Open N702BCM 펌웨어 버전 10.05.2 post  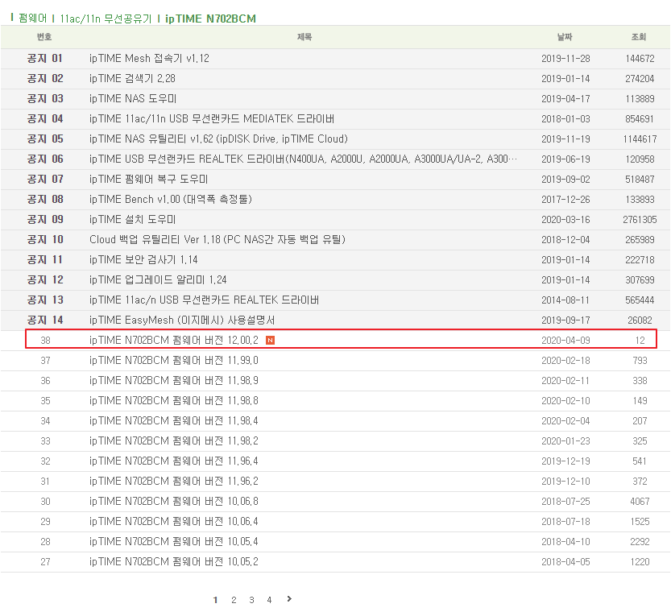click(174, 561)
